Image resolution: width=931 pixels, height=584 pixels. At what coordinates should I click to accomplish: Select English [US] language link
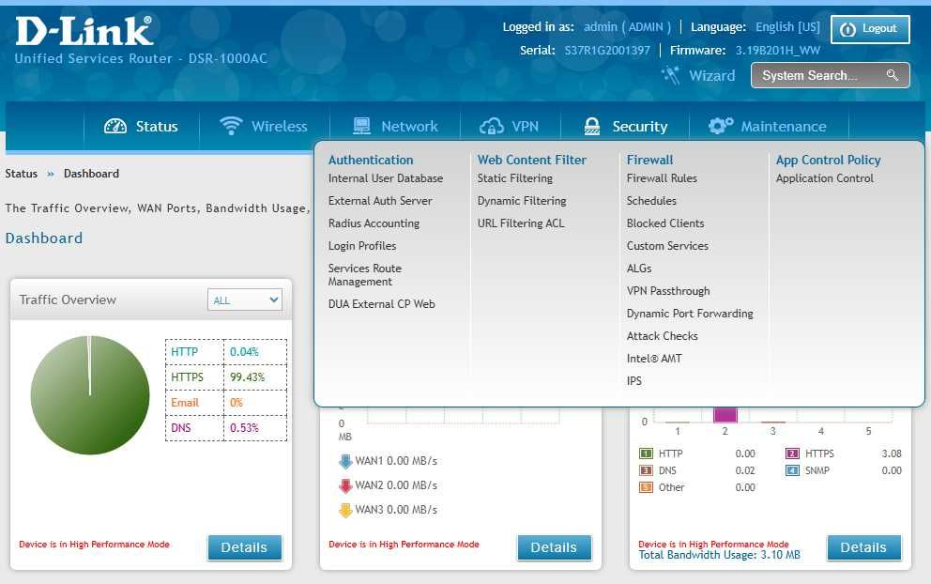pos(787,26)
